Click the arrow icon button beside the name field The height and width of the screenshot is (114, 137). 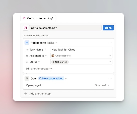(x=25, y=28)
